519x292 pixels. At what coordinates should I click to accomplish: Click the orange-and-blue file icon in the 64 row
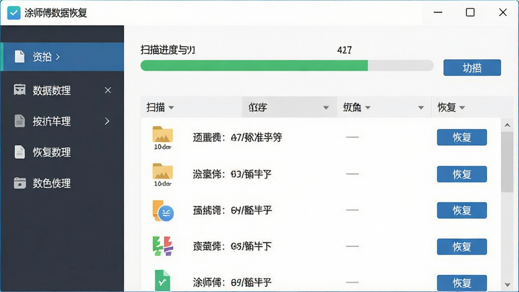[x=163, y=210]
